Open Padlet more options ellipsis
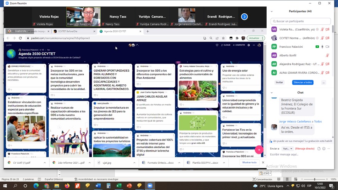This screenshot has width=338, height=190. 254,45
